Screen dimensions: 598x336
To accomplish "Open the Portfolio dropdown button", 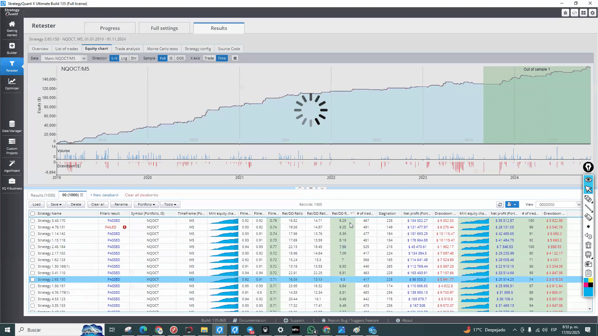I will point(146,204).
